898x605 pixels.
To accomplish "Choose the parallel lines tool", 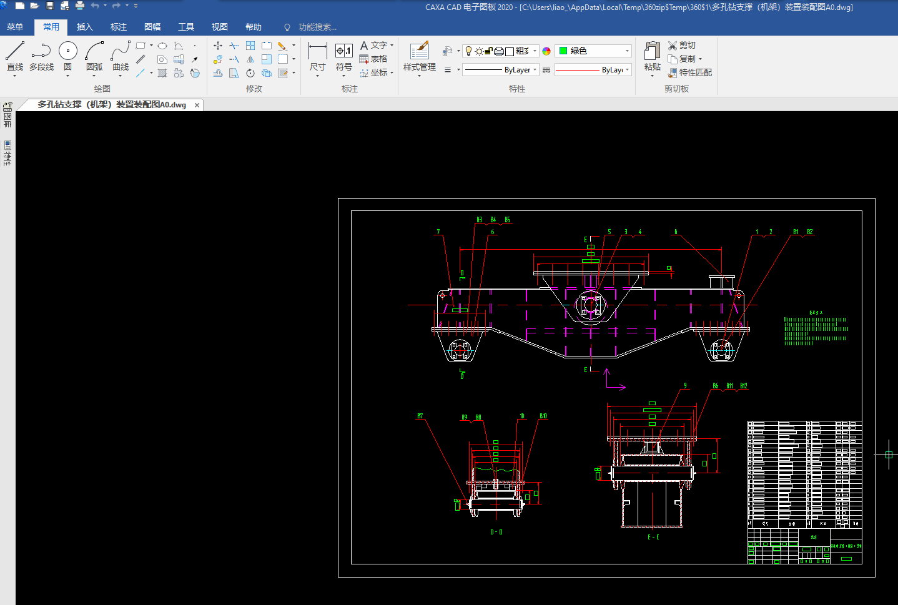I will coord(141,59).
